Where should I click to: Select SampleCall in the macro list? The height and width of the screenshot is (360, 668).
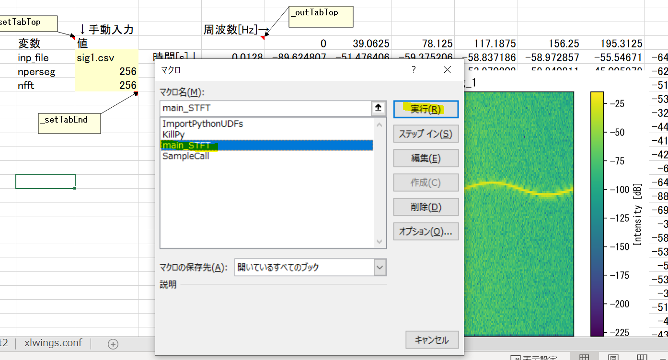click(x=185, y=156)
